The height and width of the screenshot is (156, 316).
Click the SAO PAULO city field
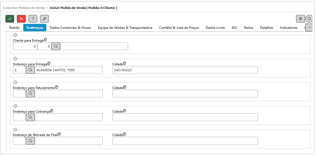(x=185, y=70)
